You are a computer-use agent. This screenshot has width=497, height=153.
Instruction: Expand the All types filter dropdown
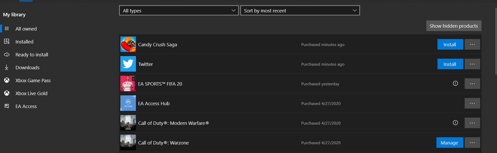[x=179, y=10]
